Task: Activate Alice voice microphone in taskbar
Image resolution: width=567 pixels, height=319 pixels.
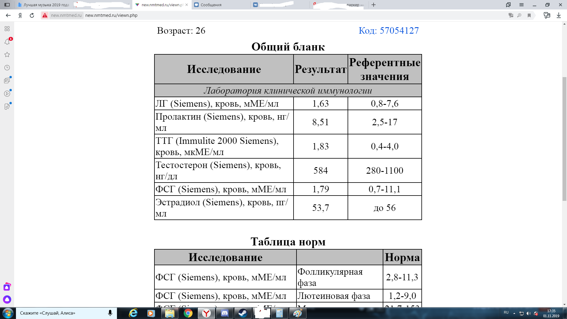Action: click(x=110, y=313)
